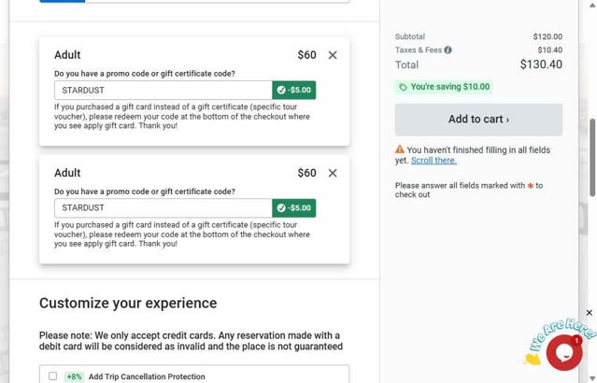Image resolution: width=597 pixels, height=383 pixels.
Task: Click the orange warning triangle icon
Action: pyautogui.click(x=399, y=149)
